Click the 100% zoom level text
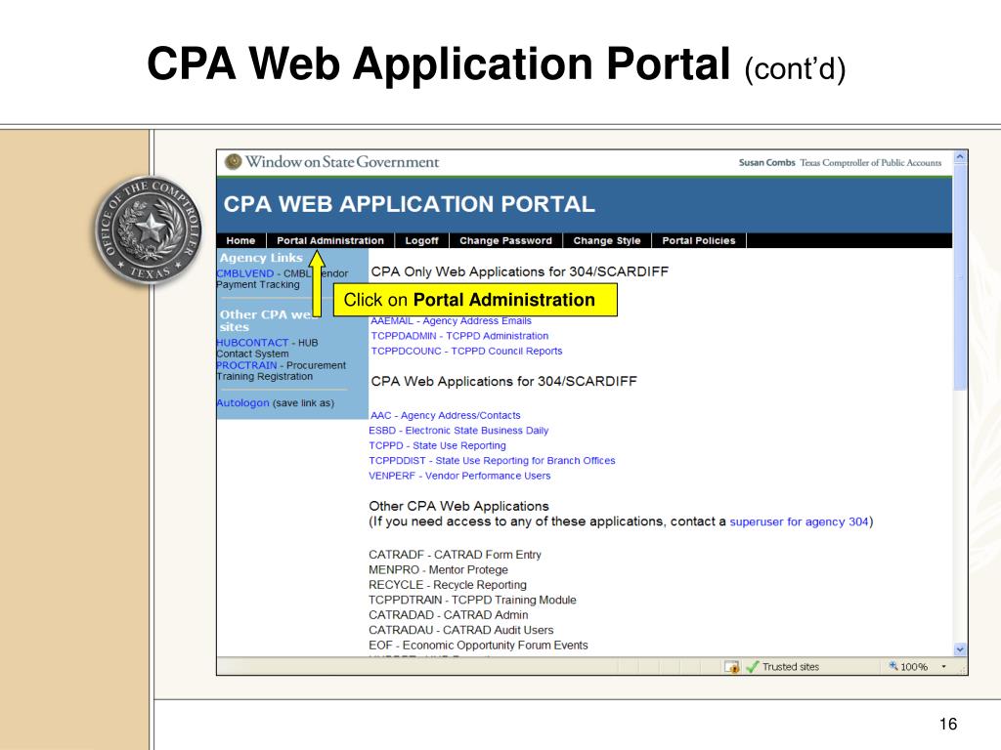The width and height of the screenshot is (1001, 750). click(x=914, y=667)
